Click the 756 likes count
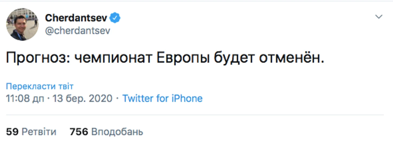393x147 pixels. pos(79,132)
